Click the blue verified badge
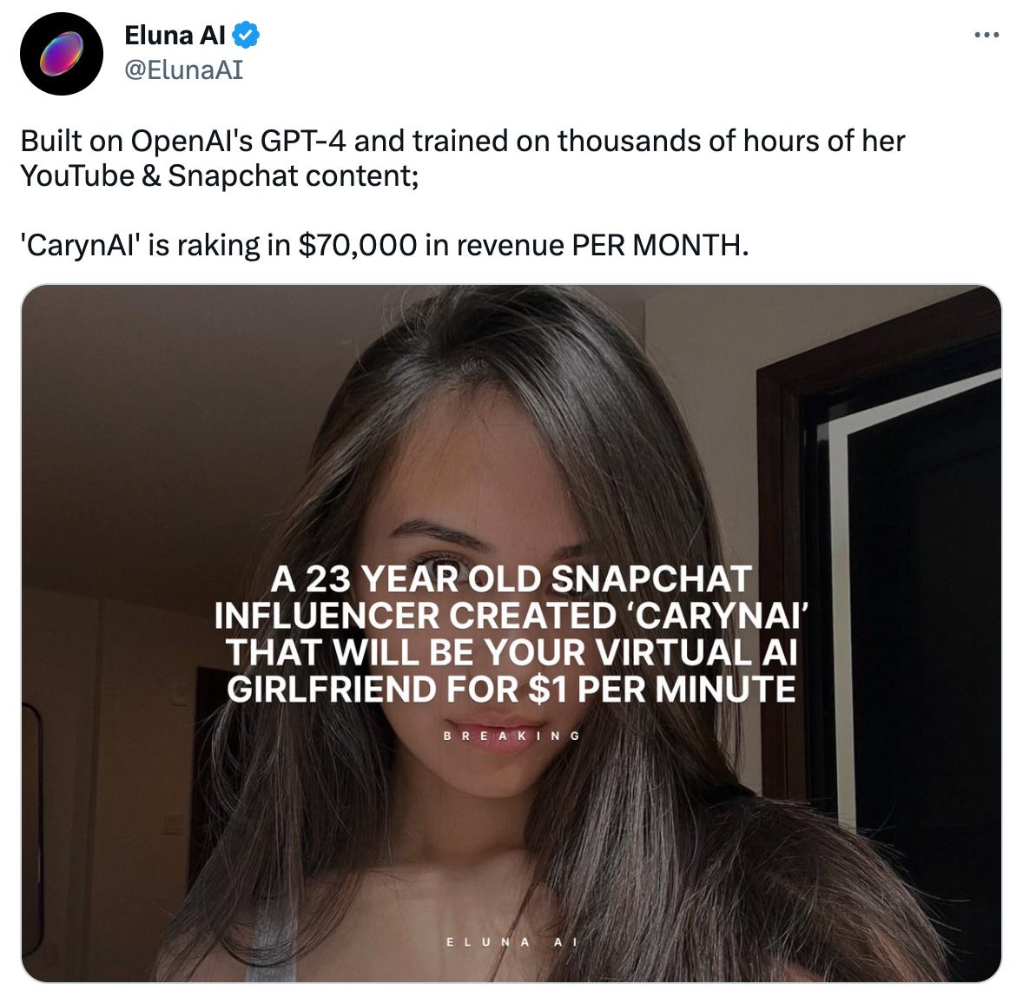 [246, 36]
